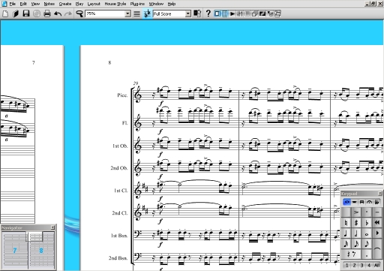Open the Layout menu
384x271 pixels.
[94, 4]
